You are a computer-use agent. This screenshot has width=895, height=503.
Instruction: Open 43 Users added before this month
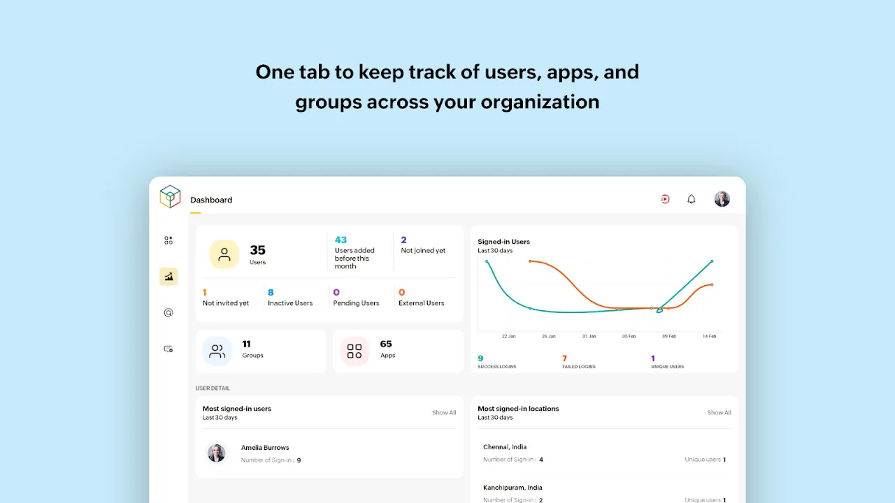(x=355, y=252)
